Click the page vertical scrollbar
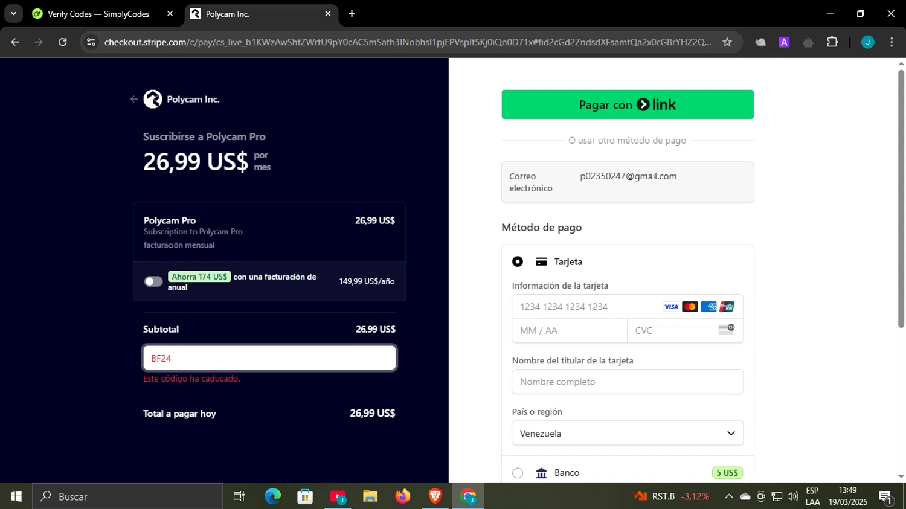Image resolution: width=906 pixels, height=509 pixels. click(901, 199)
